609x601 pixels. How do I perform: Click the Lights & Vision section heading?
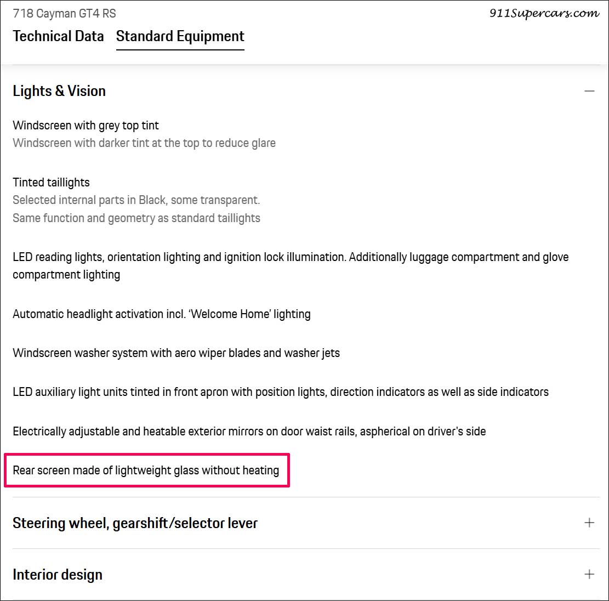point(59,91)
